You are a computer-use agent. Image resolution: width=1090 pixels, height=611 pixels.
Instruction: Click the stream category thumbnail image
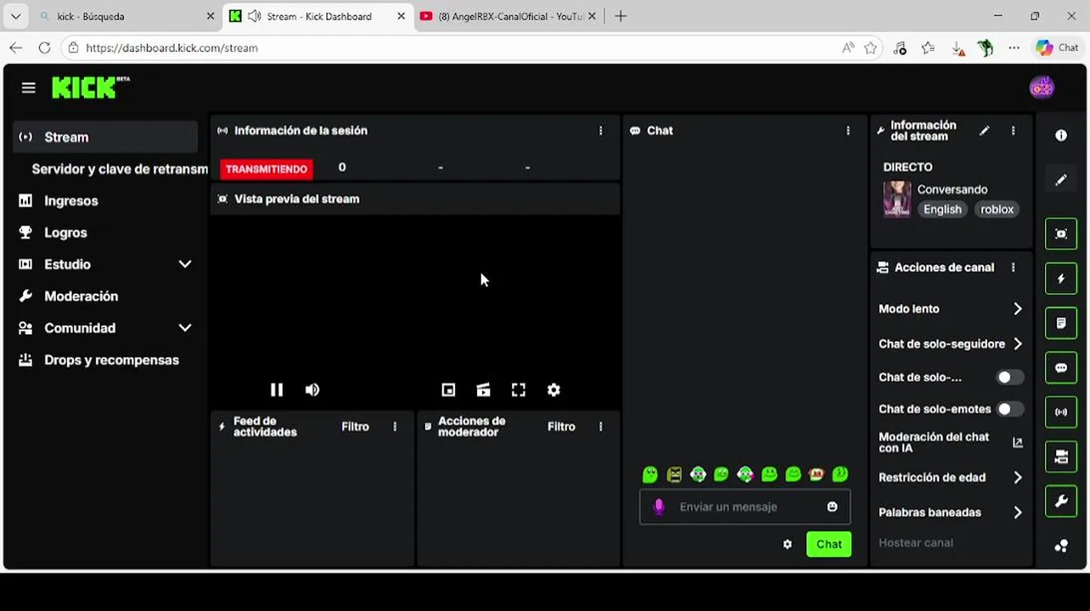(x=896, y=199)
